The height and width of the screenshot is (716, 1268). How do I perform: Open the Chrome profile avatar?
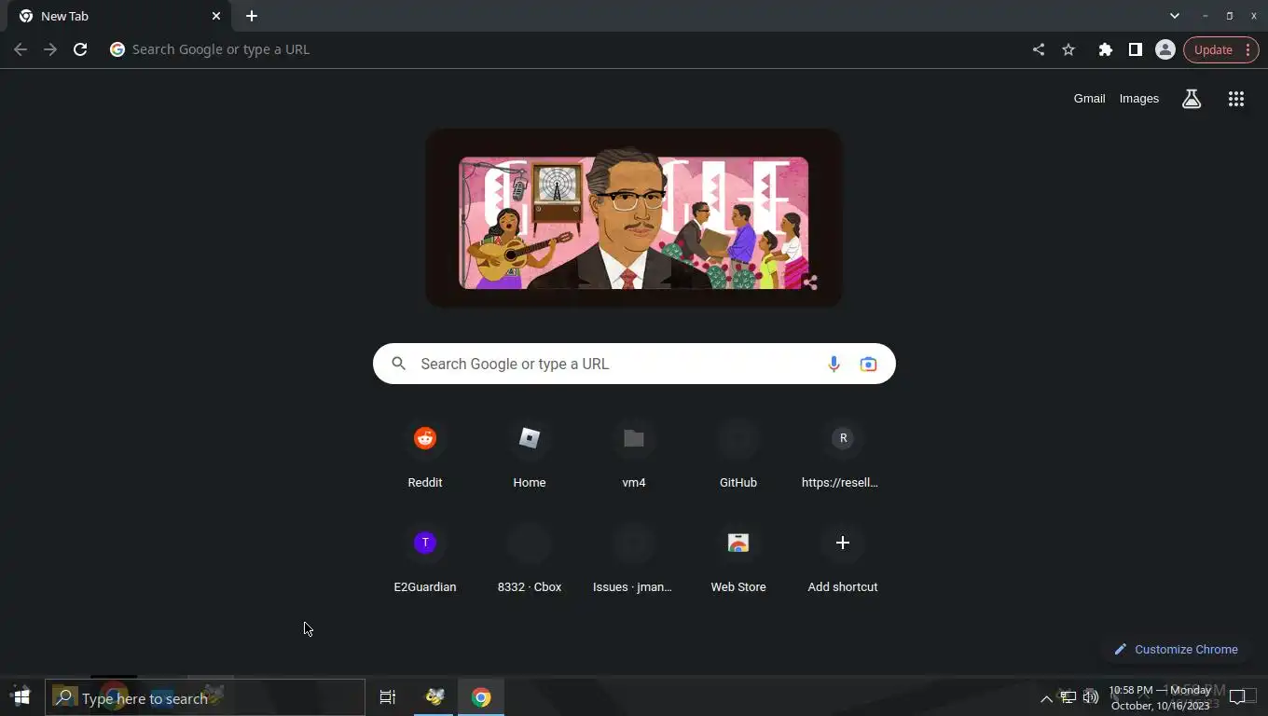[x=1165, y=49]
